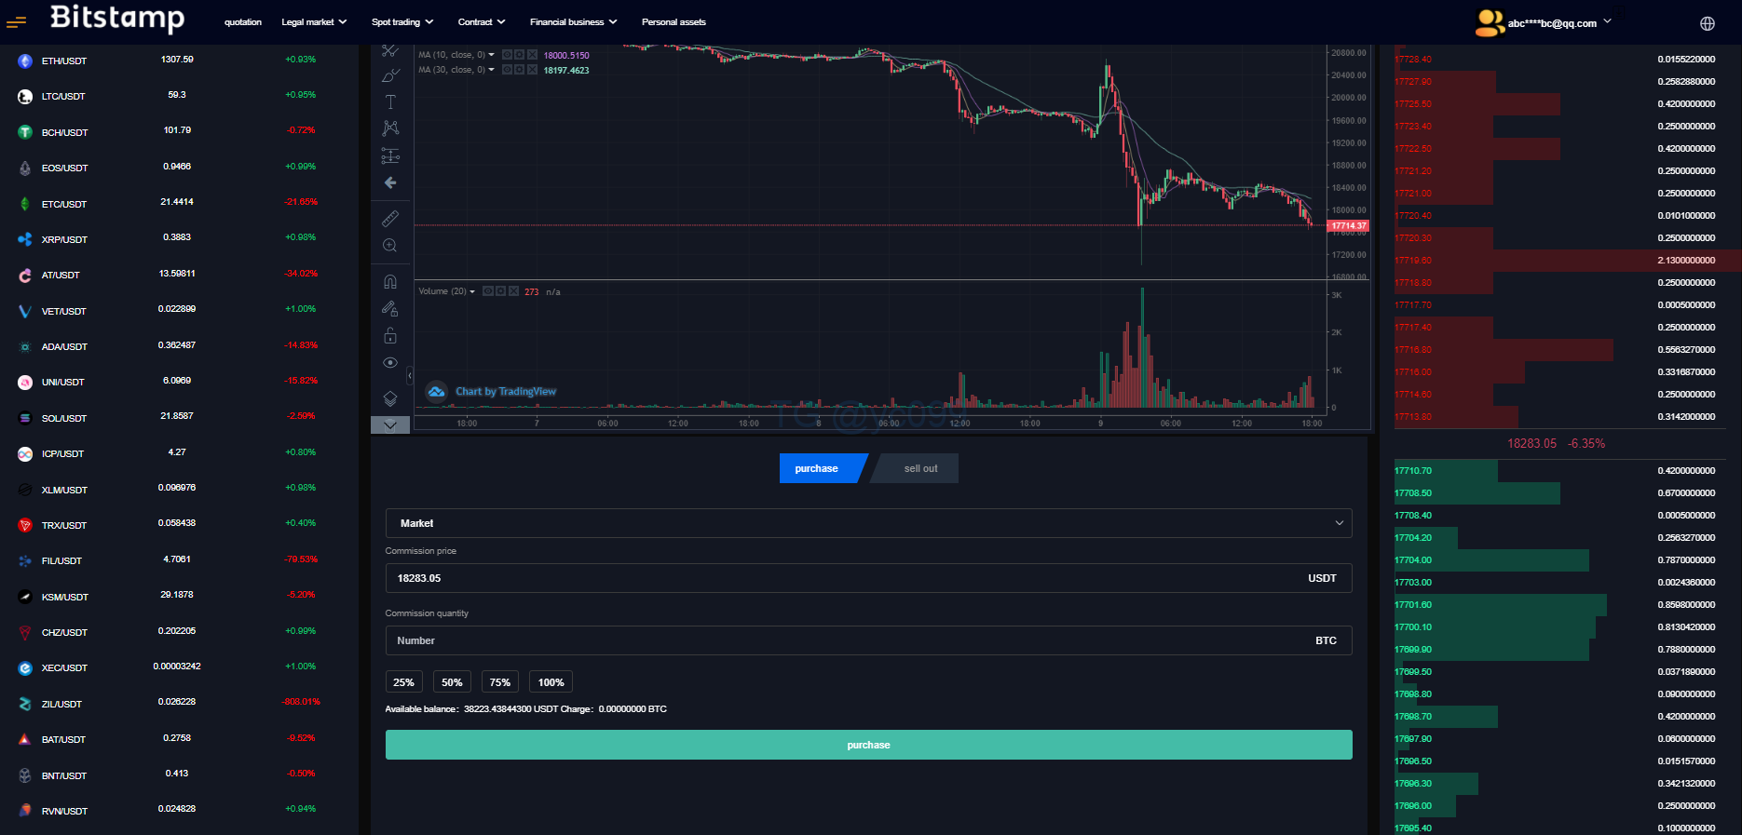Viewport: 1742px width, 835px height.
Task: Open the object tree layers icon
Action: pyautogui.click(x=390, y=398)
